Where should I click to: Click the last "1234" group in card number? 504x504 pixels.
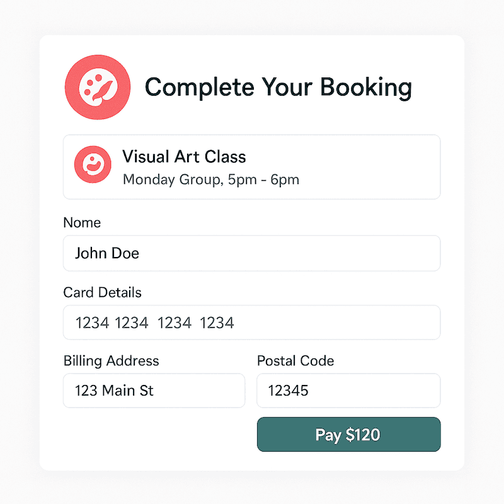point(217,323)
